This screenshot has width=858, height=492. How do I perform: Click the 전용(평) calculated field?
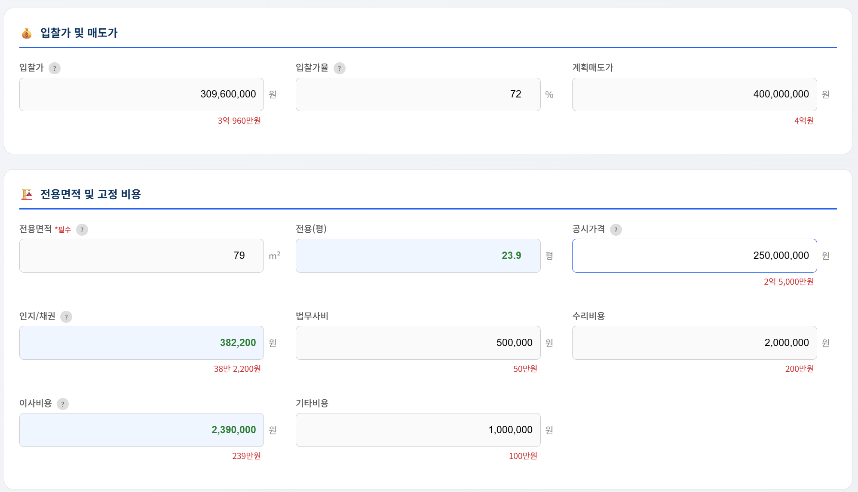pyautogui.click(x=418, y=255)
